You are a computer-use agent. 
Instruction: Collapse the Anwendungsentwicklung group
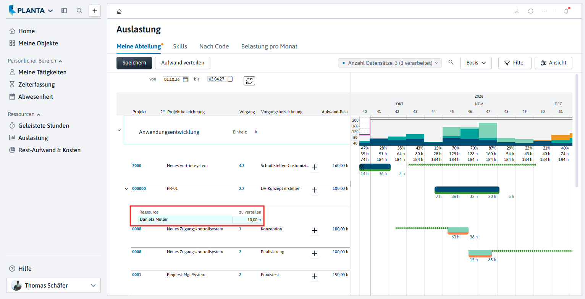click(119, 130)
